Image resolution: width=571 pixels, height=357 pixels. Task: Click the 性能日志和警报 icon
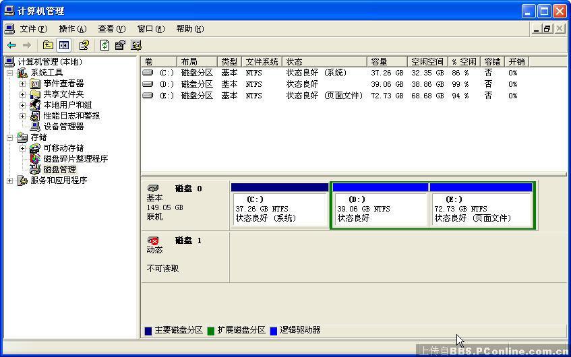(x=35, y=116)
